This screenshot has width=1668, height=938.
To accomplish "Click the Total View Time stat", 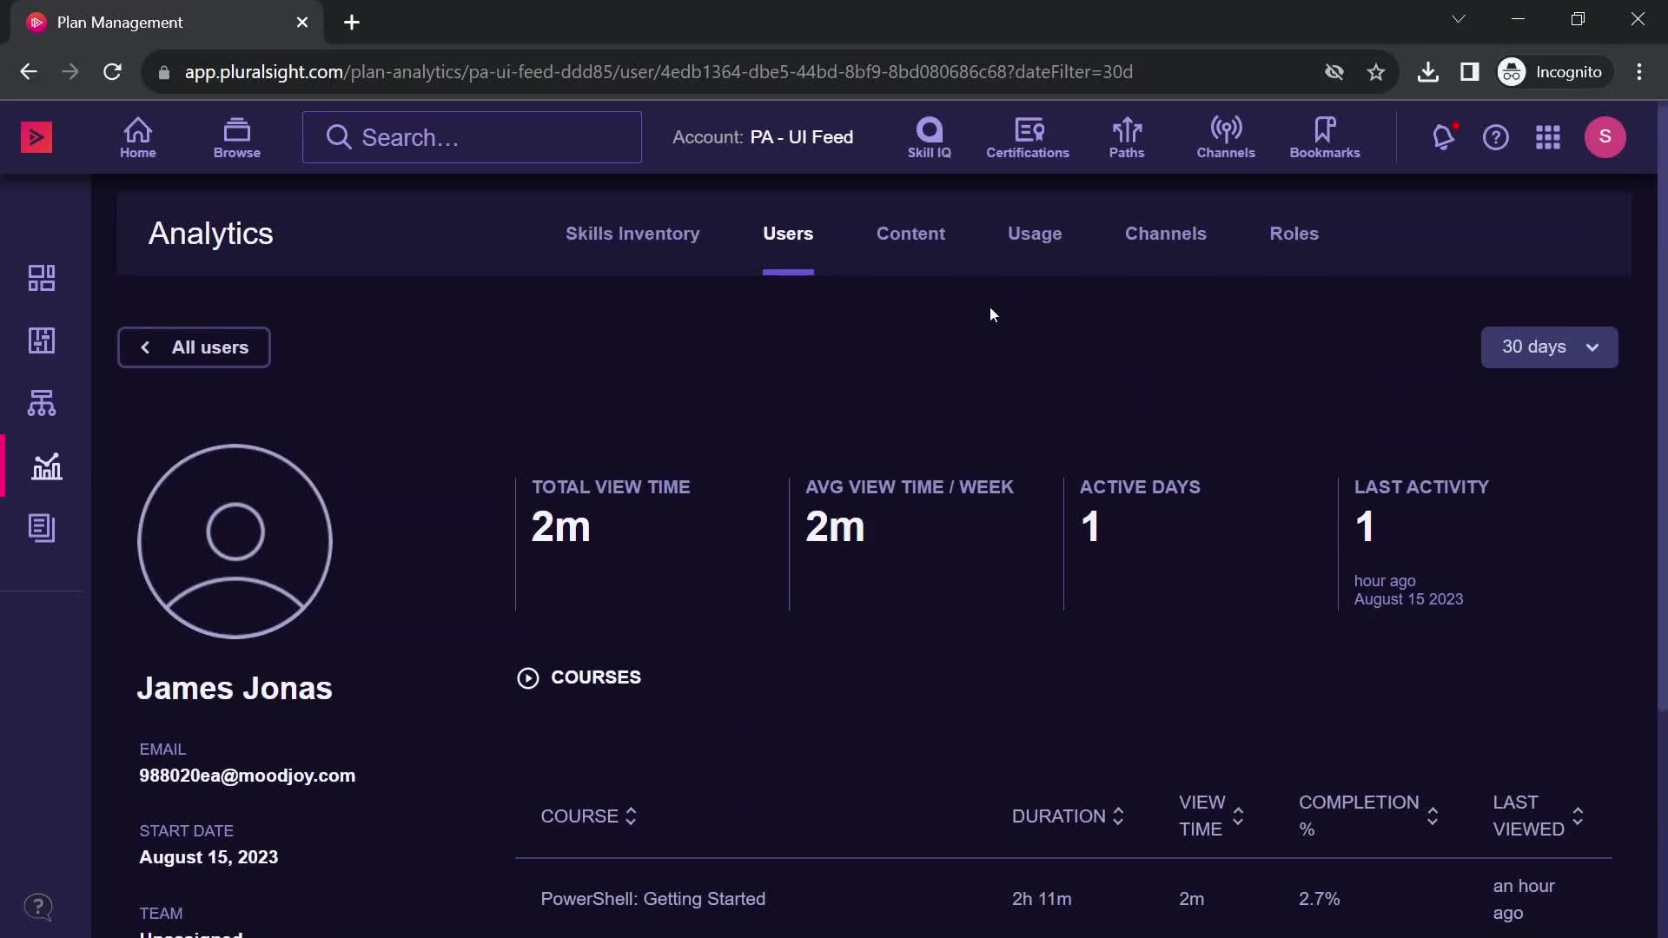I will tap(611, 513).
